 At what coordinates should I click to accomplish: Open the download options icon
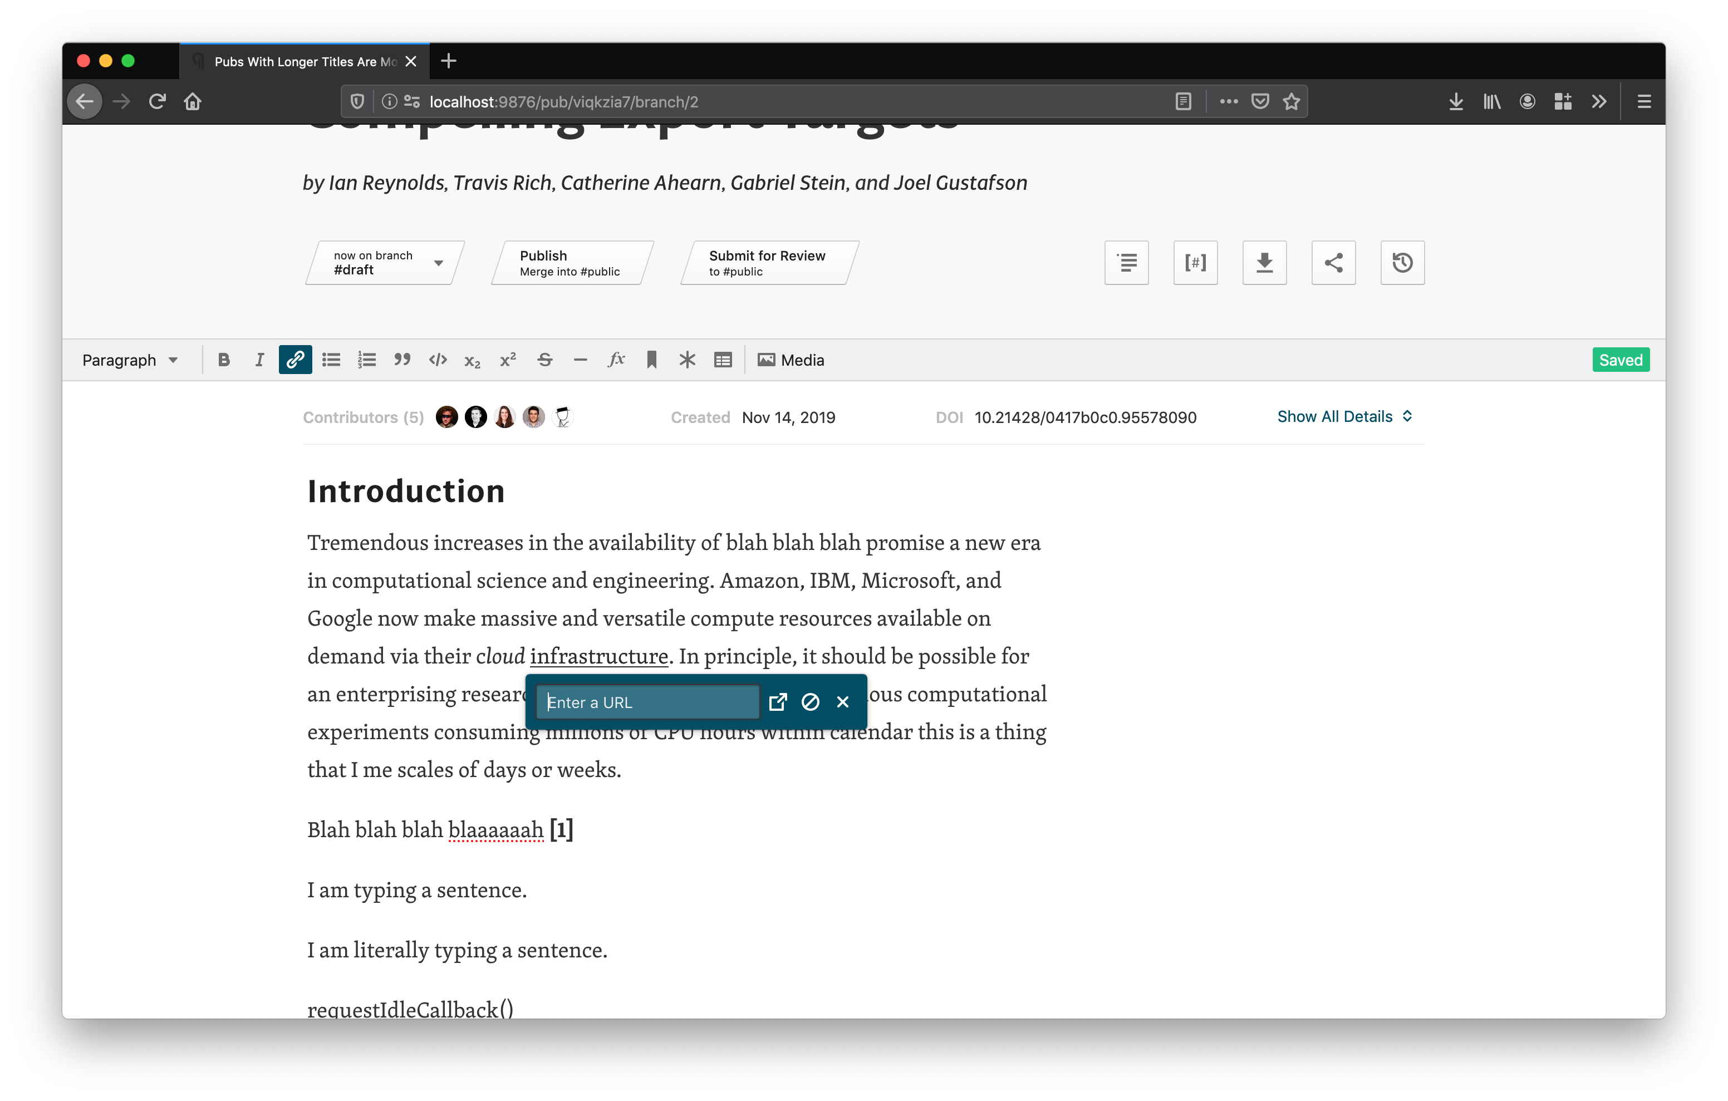pyautogui.click(x=1264, y=263)
